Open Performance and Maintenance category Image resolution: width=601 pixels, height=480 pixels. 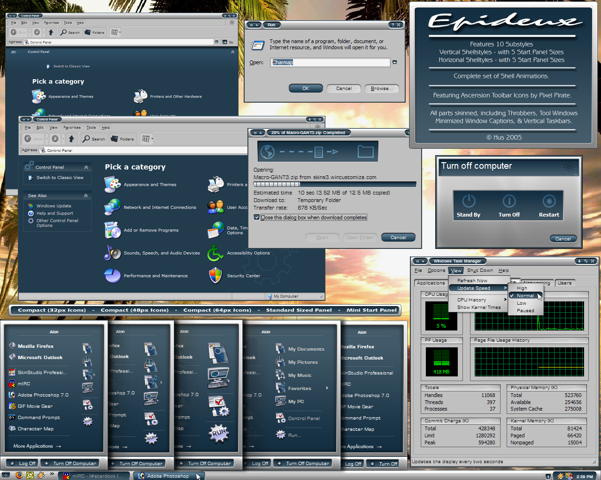(146, 276)
